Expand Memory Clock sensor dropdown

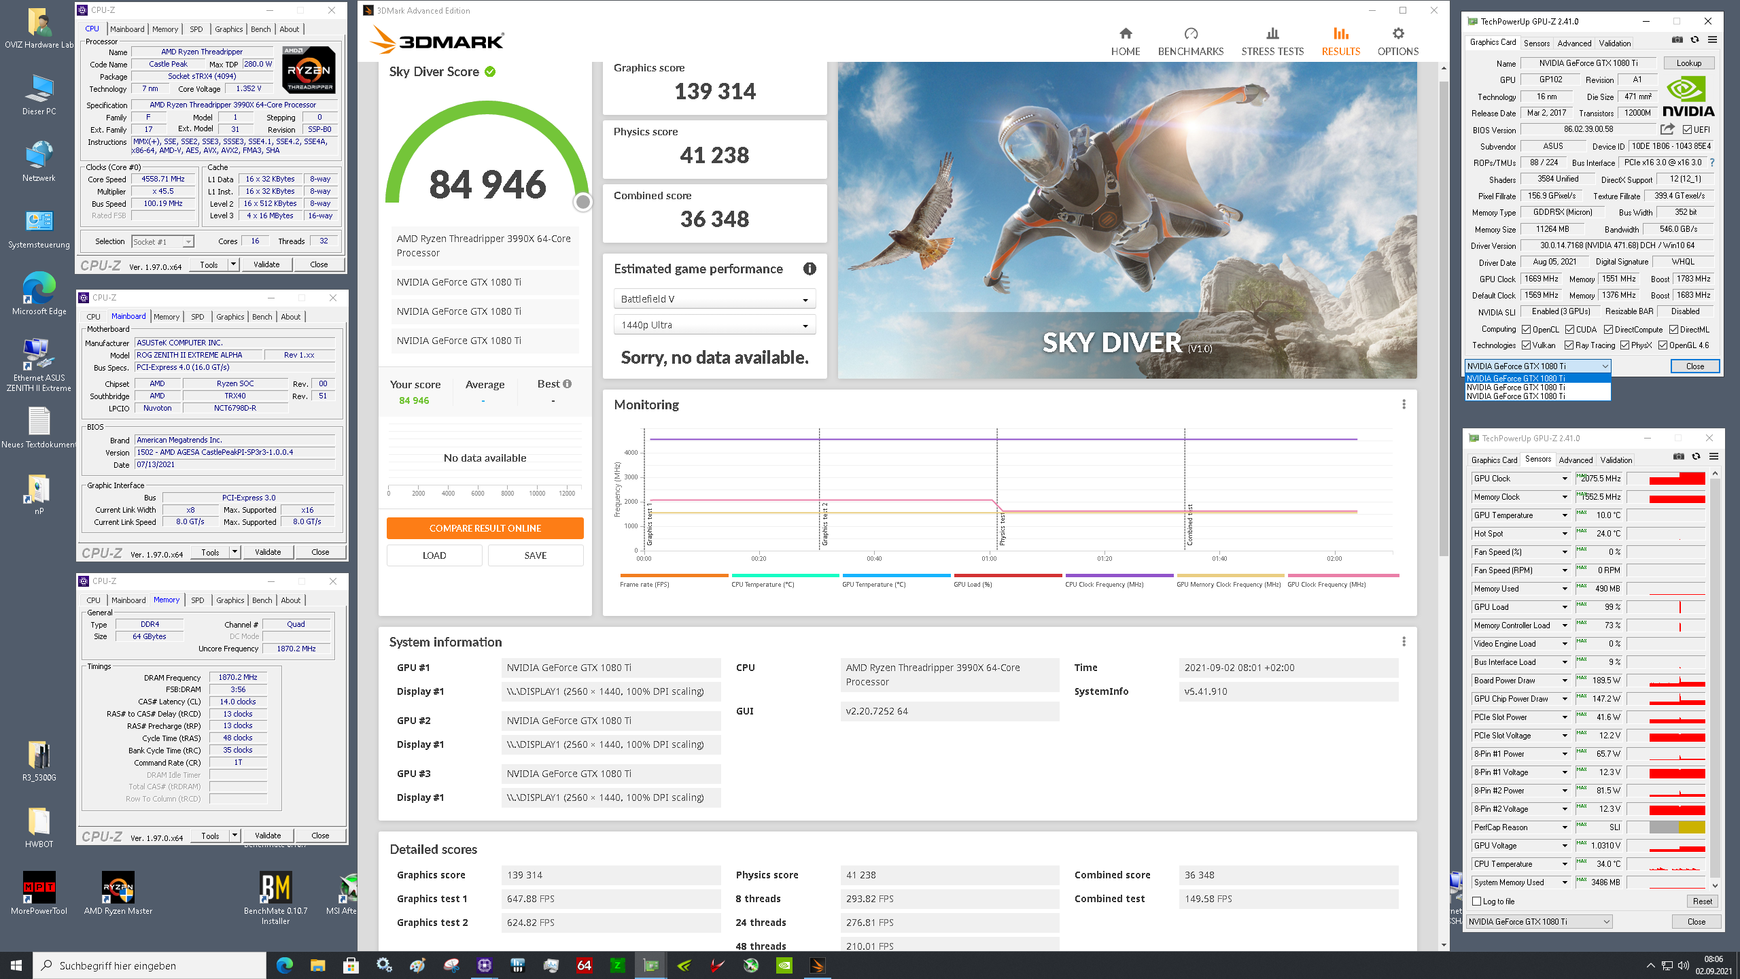[1565, 497]
